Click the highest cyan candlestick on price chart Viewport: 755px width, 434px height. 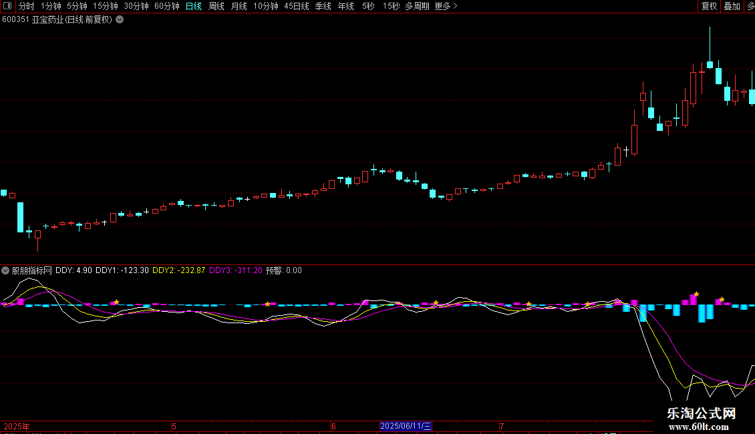(x=710, y=64)
